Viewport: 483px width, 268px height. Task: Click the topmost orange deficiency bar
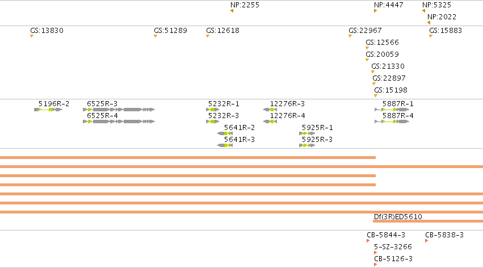coord(188,158)
